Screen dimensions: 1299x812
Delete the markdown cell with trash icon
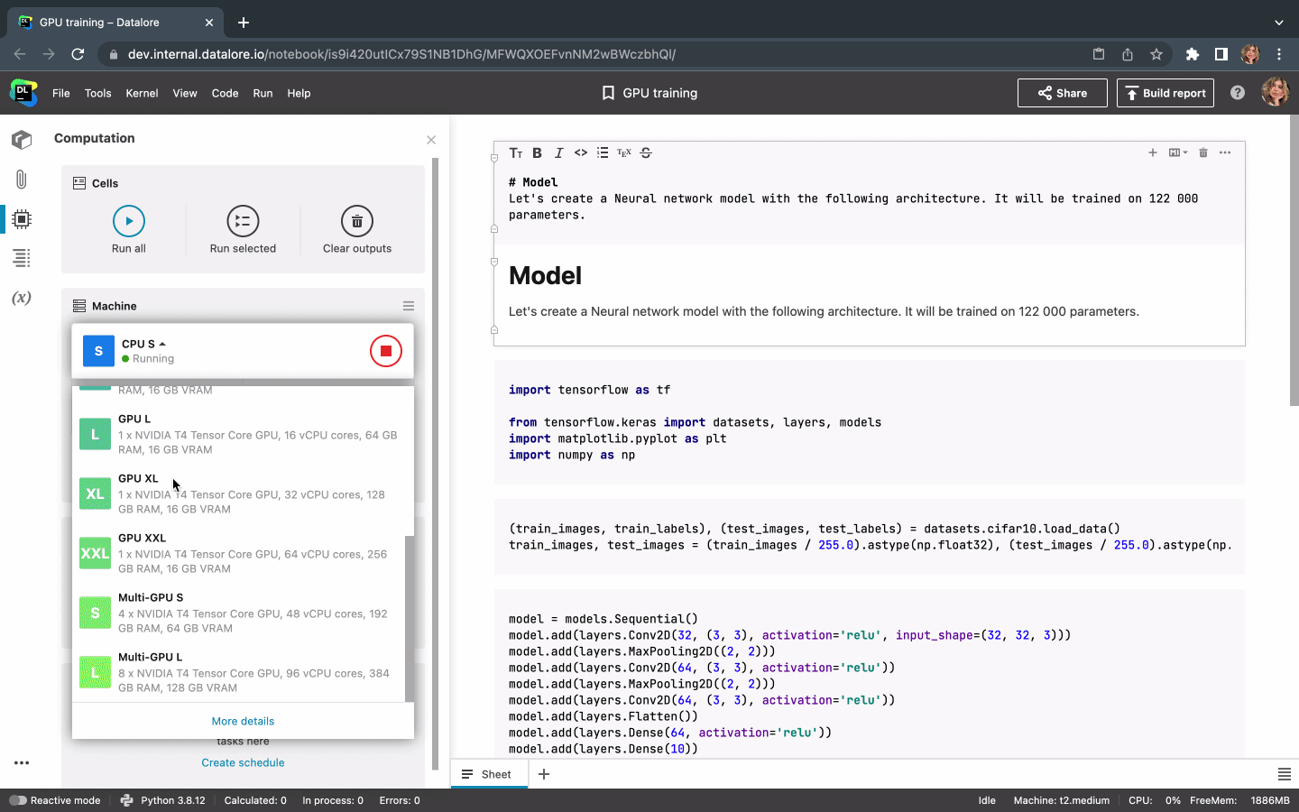[1202, 153]
